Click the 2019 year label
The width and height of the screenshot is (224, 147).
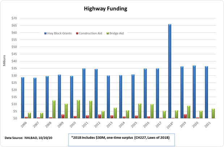tap(183, 125)
